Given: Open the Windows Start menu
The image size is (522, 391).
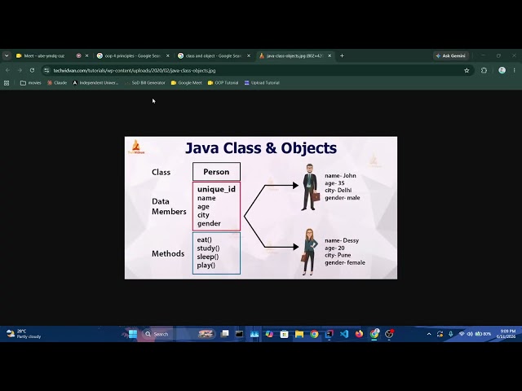Looking at the screenshot, I should (x=133, y=334).
